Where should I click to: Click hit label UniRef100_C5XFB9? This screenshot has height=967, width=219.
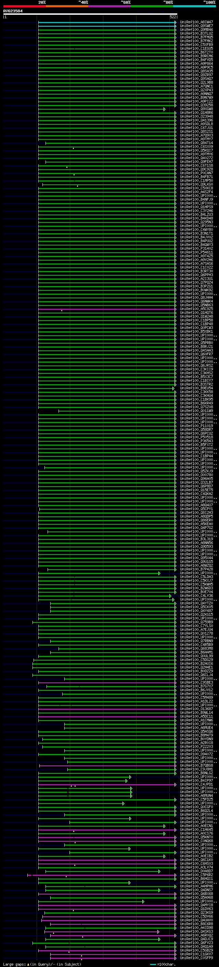[196, 45]
